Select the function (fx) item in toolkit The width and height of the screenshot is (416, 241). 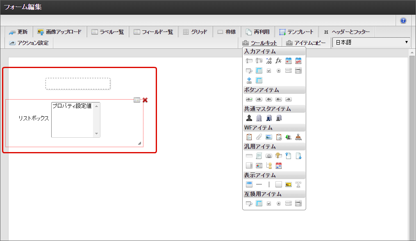[278, 61]
